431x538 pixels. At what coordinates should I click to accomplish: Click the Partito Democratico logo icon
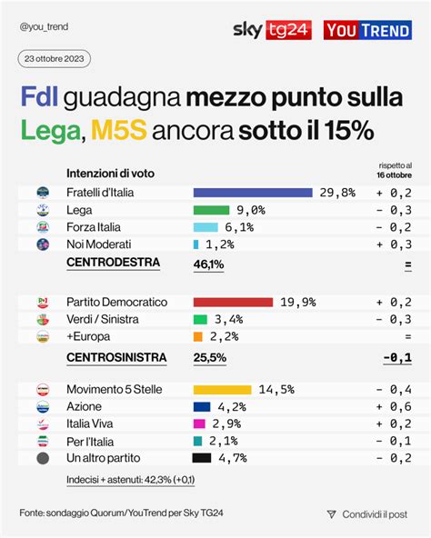coord(43,303)
